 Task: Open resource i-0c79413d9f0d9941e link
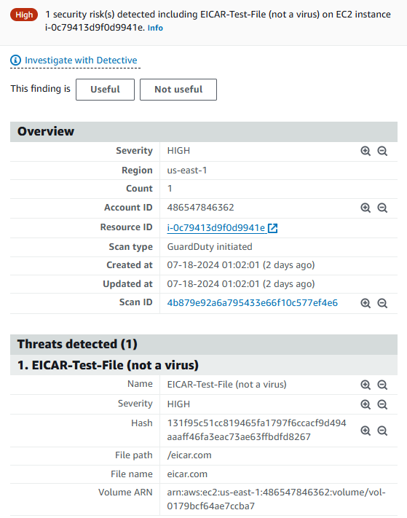[x=216, y=228]
